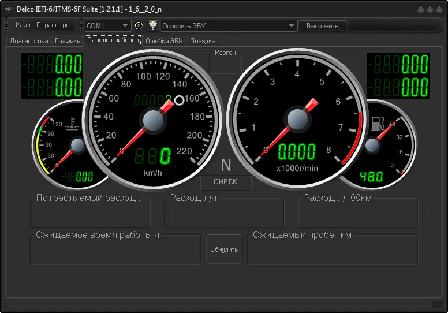Click the fuel pump icon on gauge
The image size is (448, 313).
pos(378,124)
